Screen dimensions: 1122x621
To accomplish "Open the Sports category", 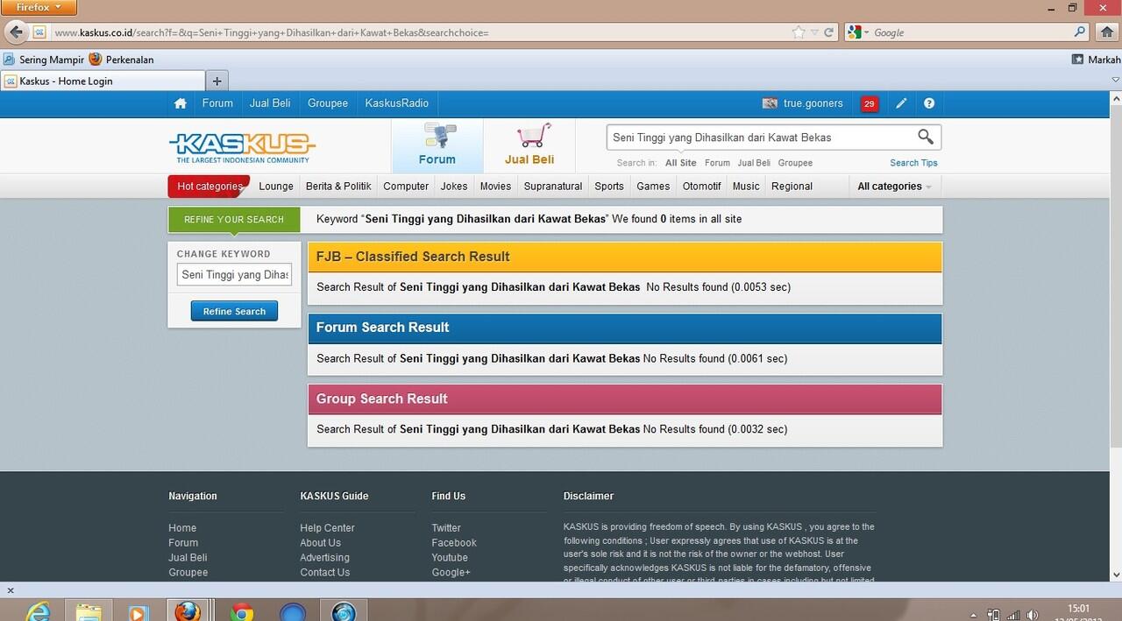I will point(609,187).
